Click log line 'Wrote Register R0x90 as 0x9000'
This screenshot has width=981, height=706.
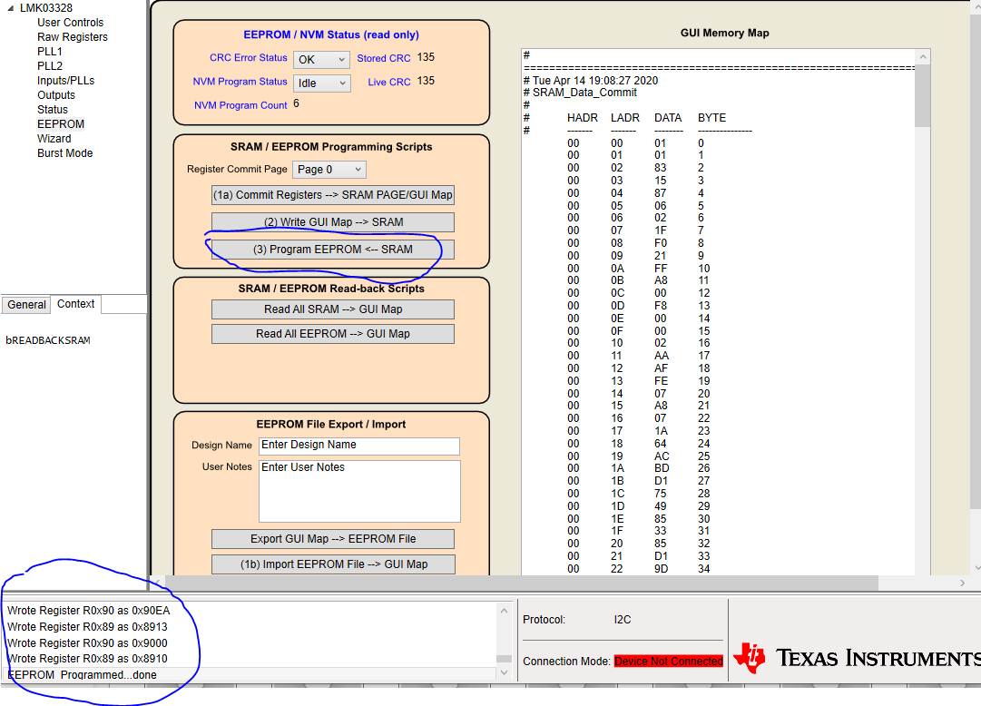87,642
